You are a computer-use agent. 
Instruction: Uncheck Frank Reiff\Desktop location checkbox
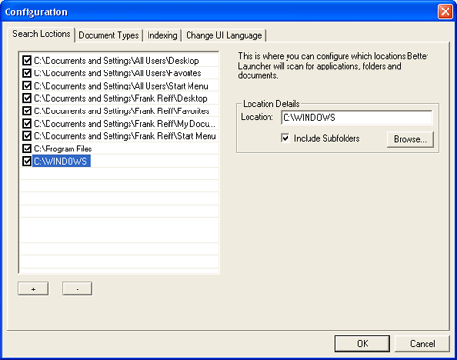[x=27, y=98]
